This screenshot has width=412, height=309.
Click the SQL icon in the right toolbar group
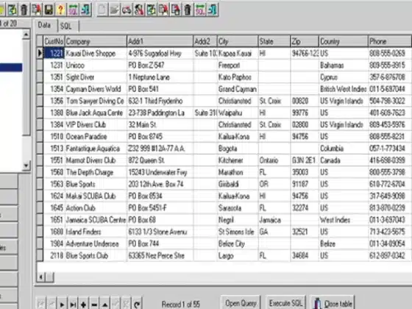[x=200, y=10]
